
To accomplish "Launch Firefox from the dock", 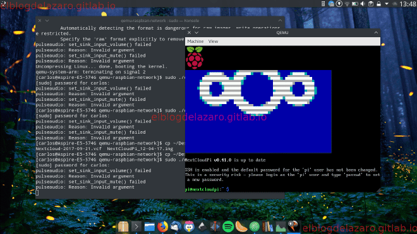I will coord(162,227).
